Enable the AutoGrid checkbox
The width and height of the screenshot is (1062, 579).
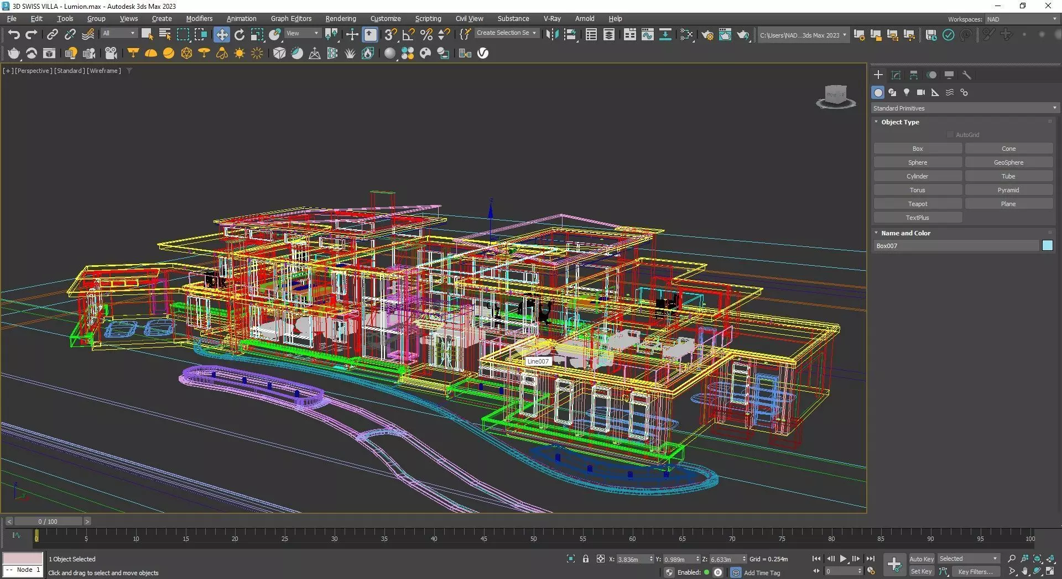(x=950, y=135)
